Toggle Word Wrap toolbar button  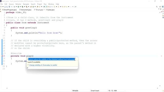click(48, 7)
